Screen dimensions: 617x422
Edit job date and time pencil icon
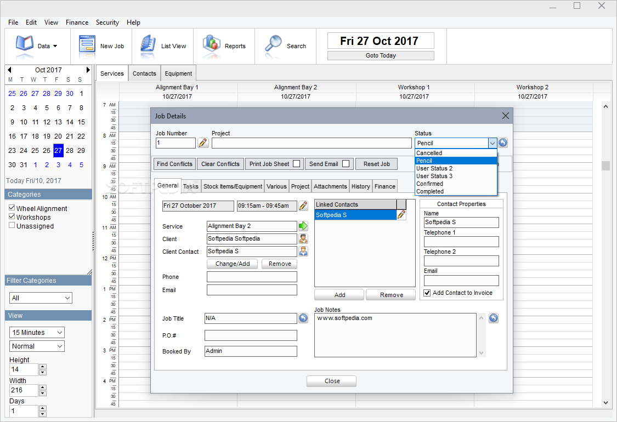tap(303, 206)
